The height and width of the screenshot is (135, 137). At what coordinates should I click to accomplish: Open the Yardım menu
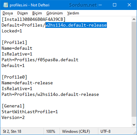(x=73, y=13)
